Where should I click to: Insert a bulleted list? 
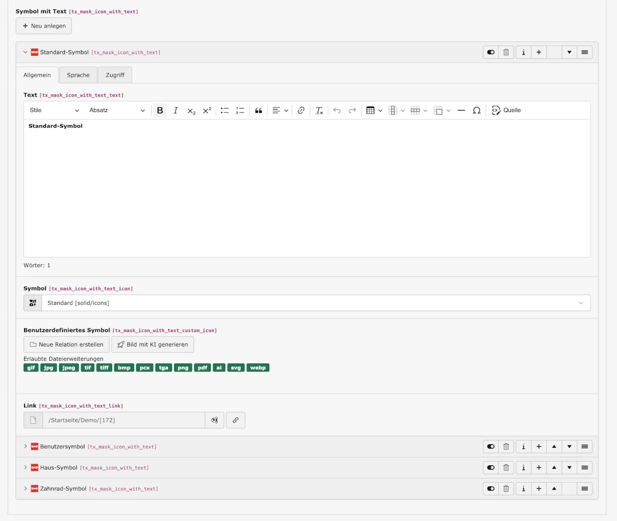pyautogui.click(x=224, y=110)
